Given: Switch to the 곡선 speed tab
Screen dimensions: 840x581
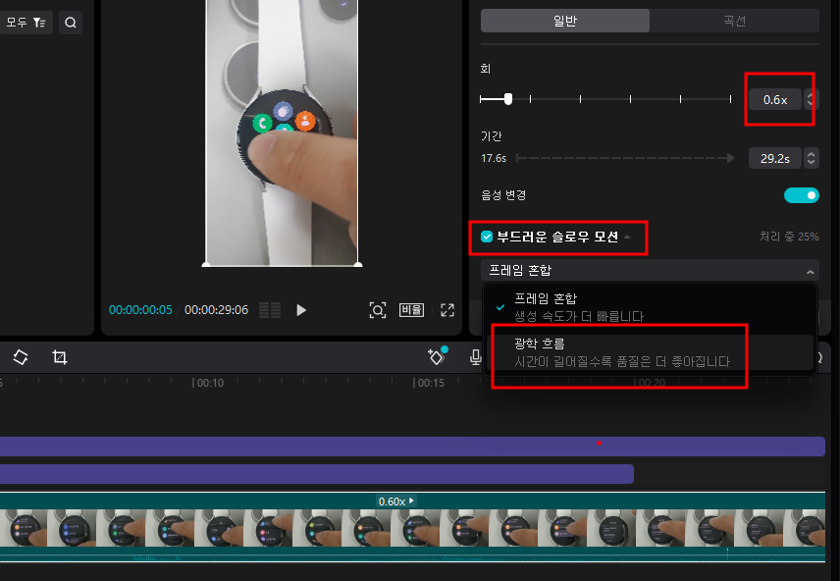Looking at the screenshot, I should coord(734,21).
